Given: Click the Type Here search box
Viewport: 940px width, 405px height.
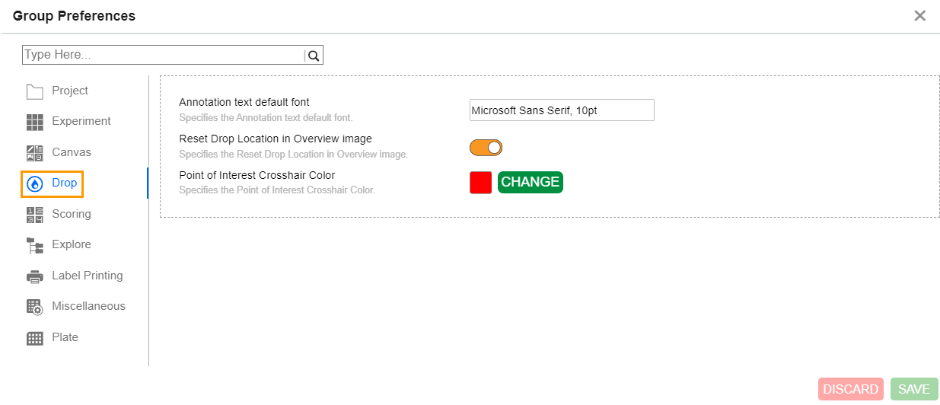Looking at the screenshot, I should tap(163, 55).
